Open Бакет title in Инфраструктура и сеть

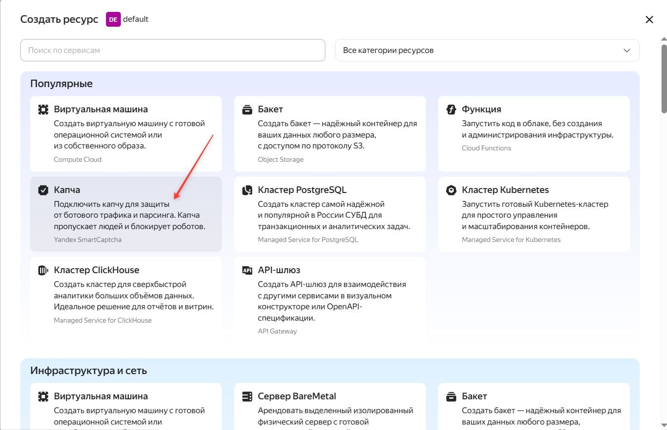474,396
